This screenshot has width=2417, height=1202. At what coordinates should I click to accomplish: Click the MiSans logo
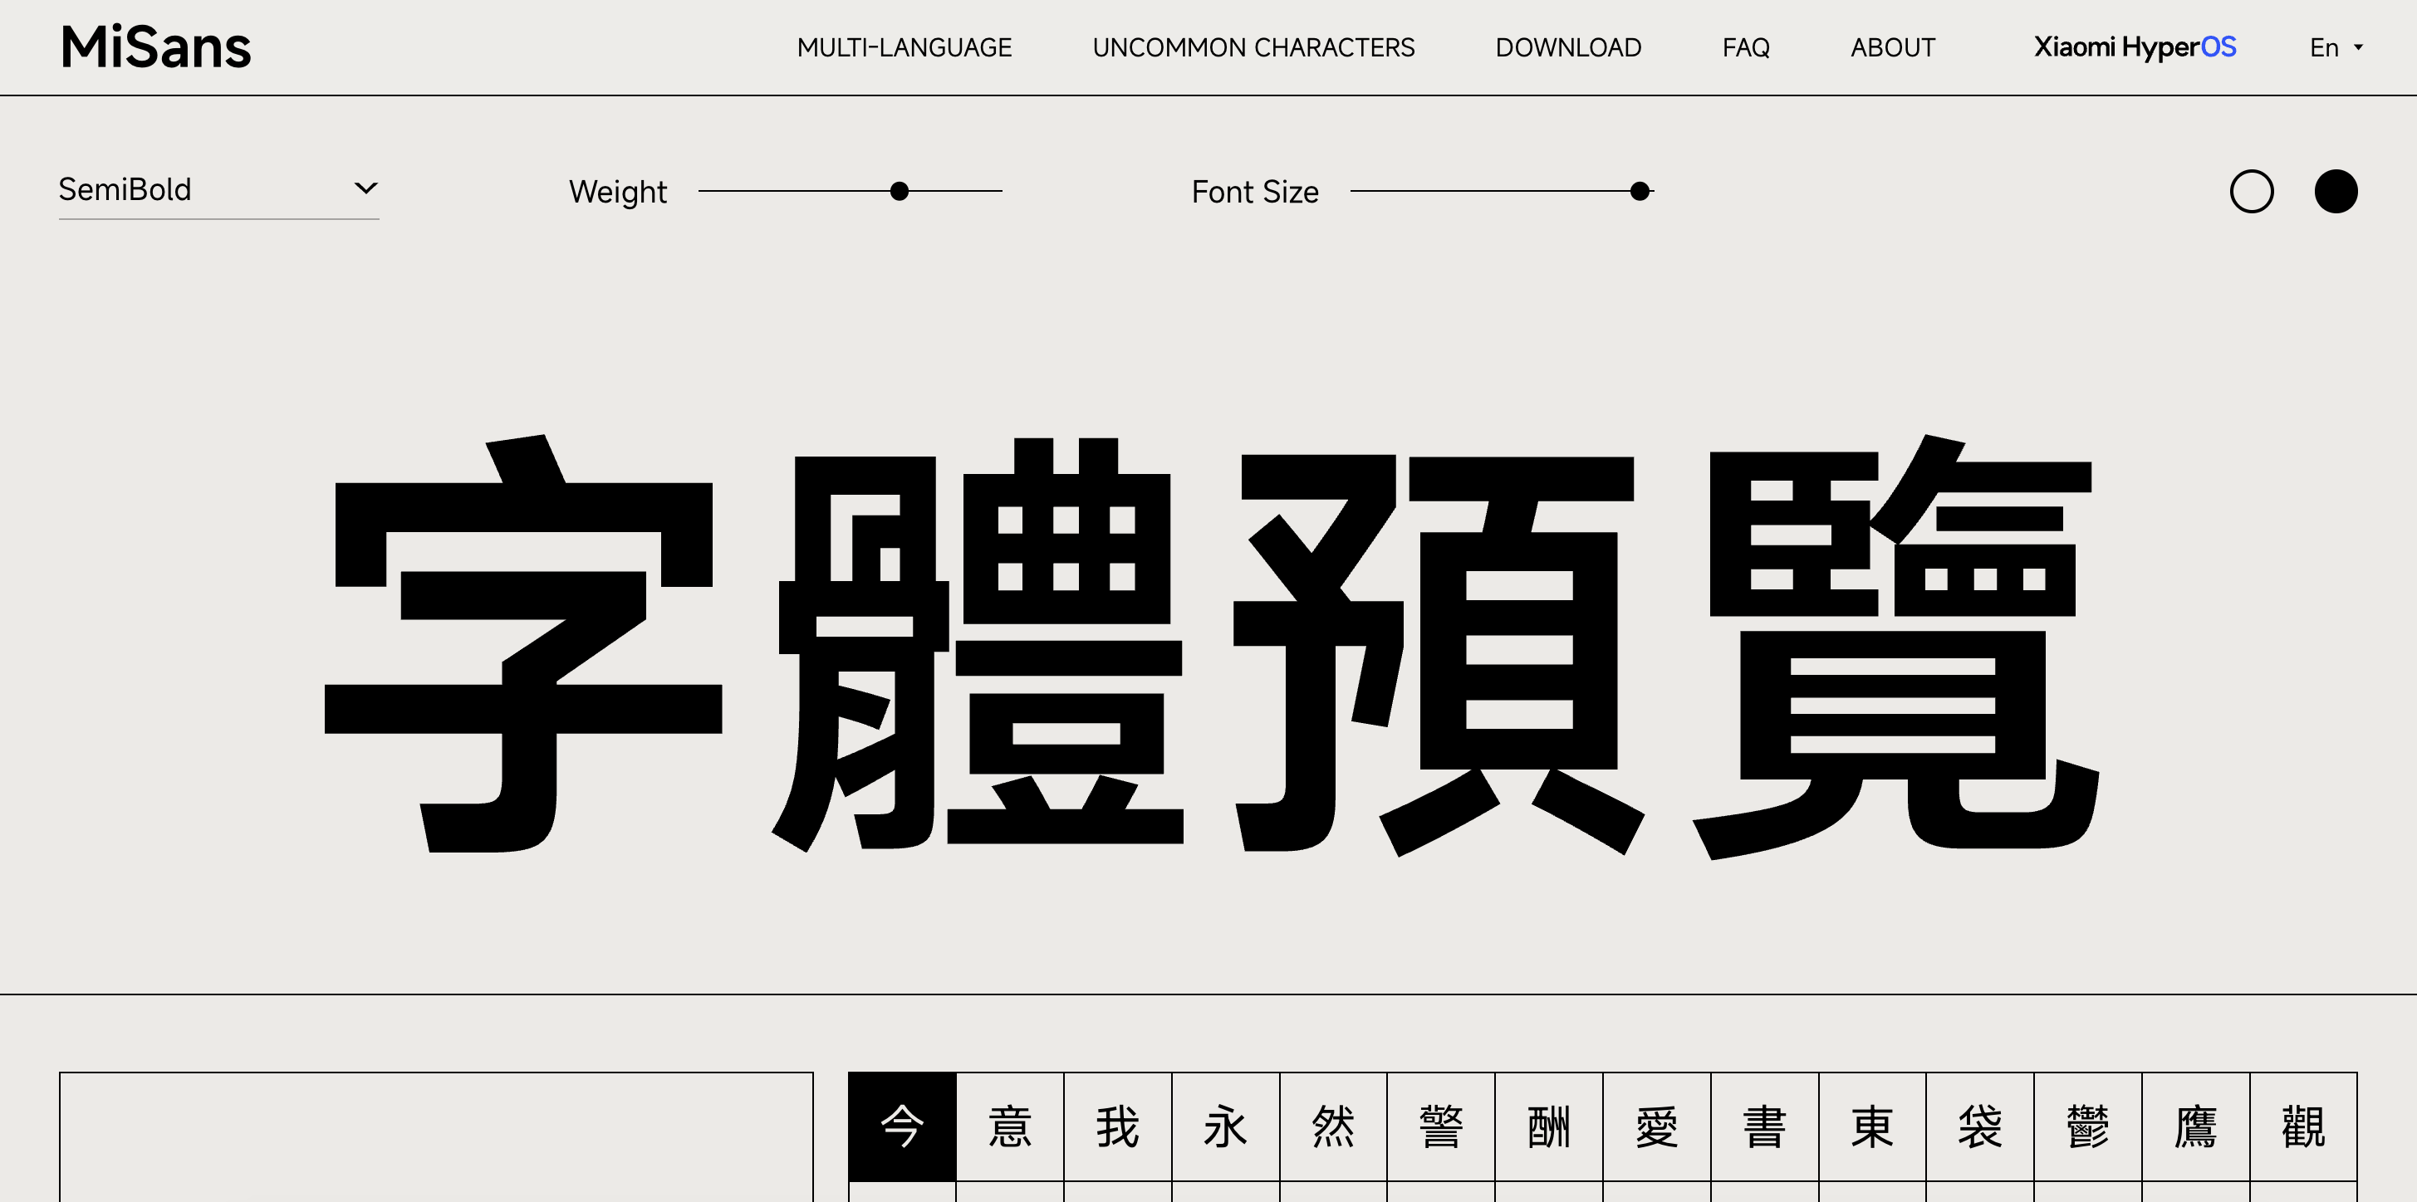click(156, 46)
